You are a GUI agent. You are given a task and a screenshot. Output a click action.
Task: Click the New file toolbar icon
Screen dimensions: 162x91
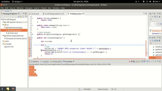2,11
